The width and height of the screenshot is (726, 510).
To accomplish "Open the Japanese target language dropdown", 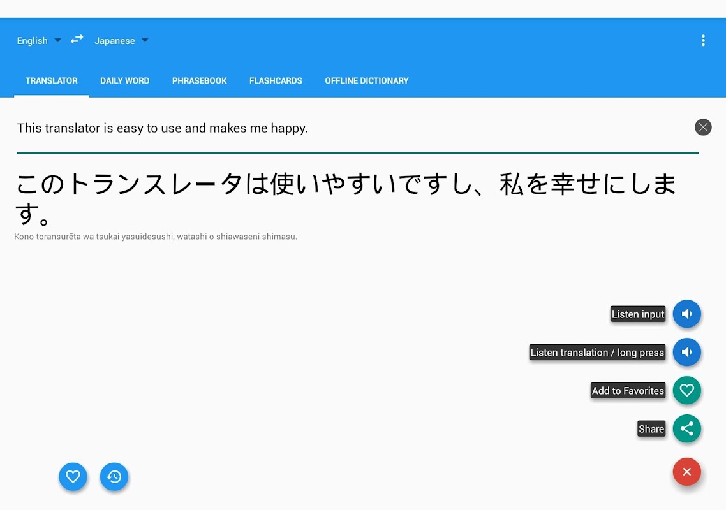I will pos(121,41).
